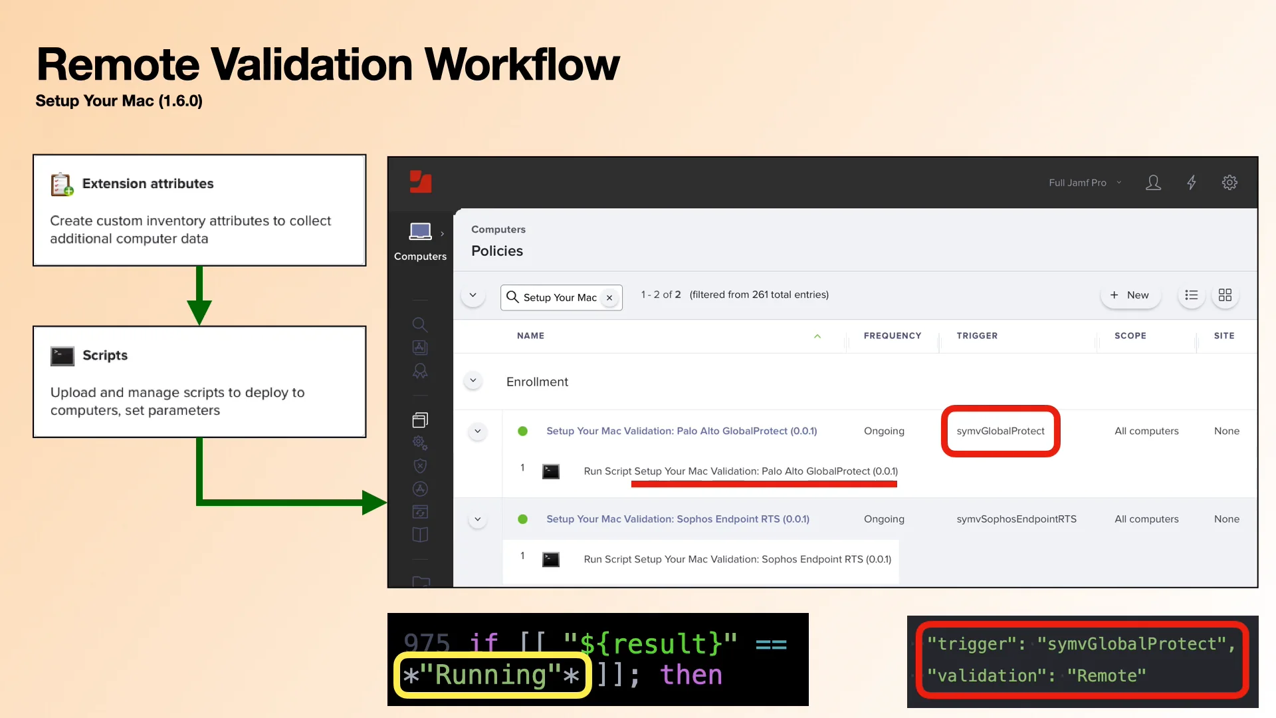
Task: Sort policies by SCOPE column
Action: coord(1130,336)
